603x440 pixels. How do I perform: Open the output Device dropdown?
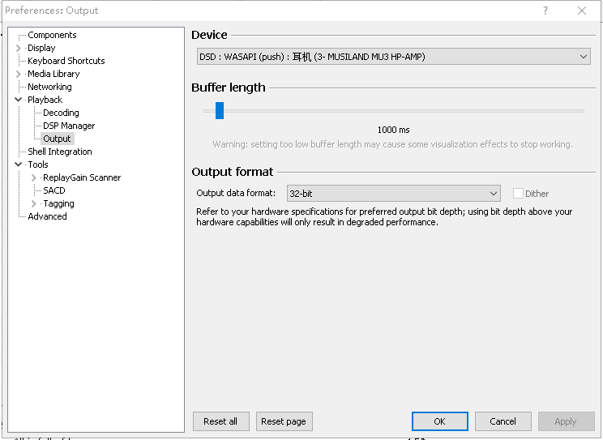[x=394, y=57]
